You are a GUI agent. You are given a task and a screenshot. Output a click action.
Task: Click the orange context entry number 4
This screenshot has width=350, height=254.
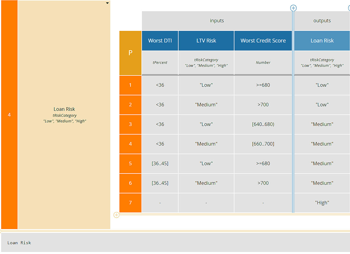(10, 115)
